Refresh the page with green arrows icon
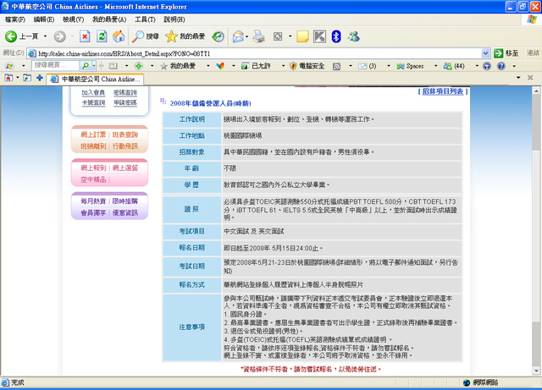Screen dimensions: 542x390 (x=102, y=36)
